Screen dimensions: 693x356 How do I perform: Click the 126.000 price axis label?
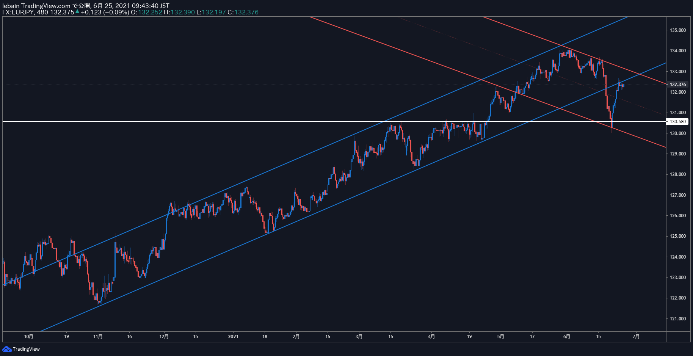(677, 216)
